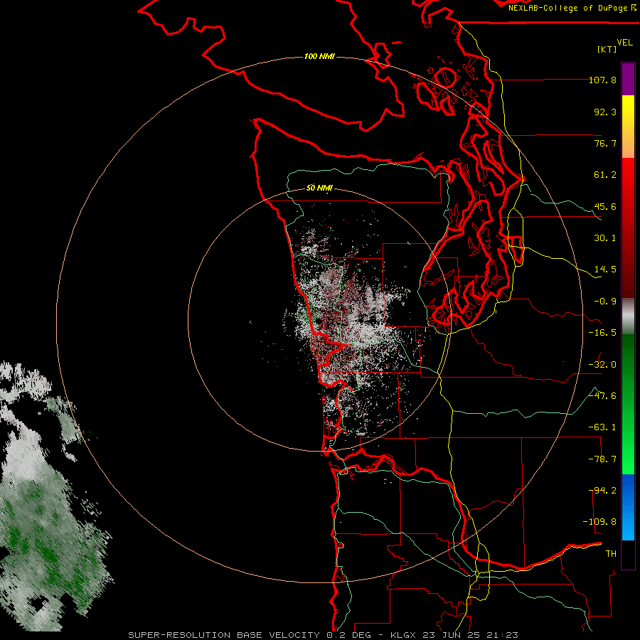Click the -16.5 velocity scale value
The image size is (640, 640).
tap(602, 333)
